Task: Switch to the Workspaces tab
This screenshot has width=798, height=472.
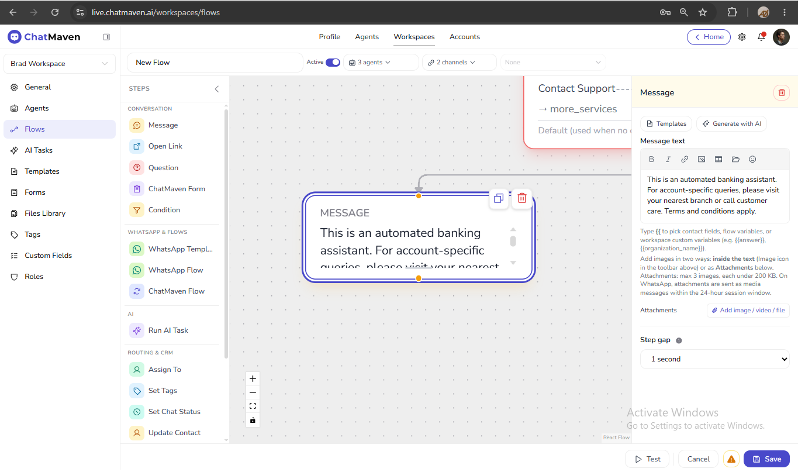Action: tap(414, 37)
